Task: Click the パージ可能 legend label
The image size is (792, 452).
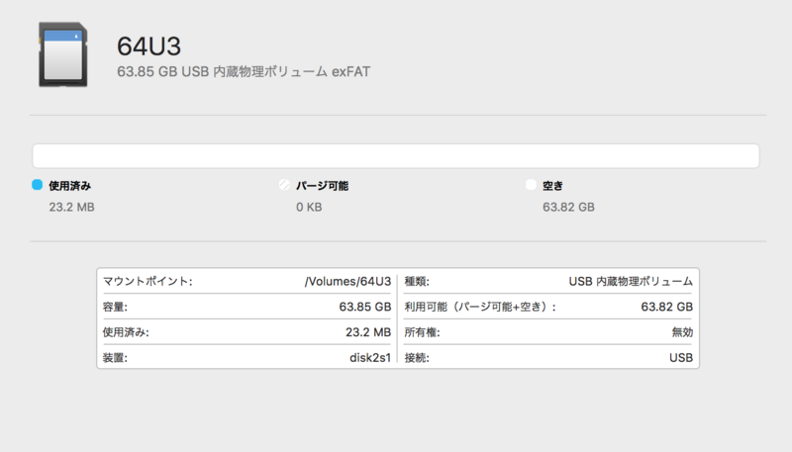Action: (x=323, y=186)
